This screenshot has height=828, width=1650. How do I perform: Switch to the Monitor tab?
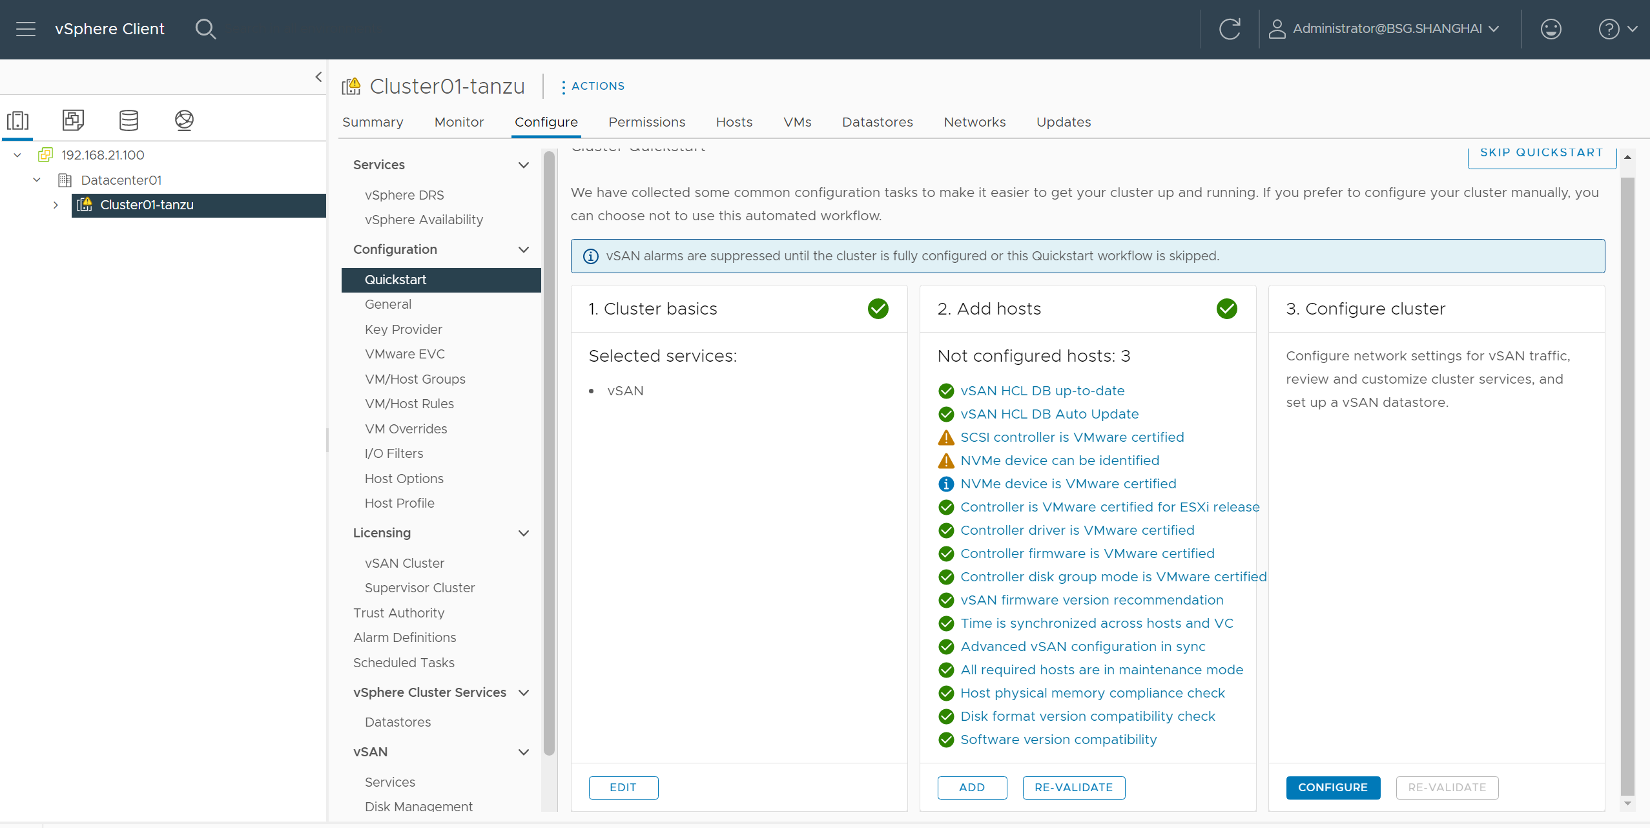pos(459,122)
